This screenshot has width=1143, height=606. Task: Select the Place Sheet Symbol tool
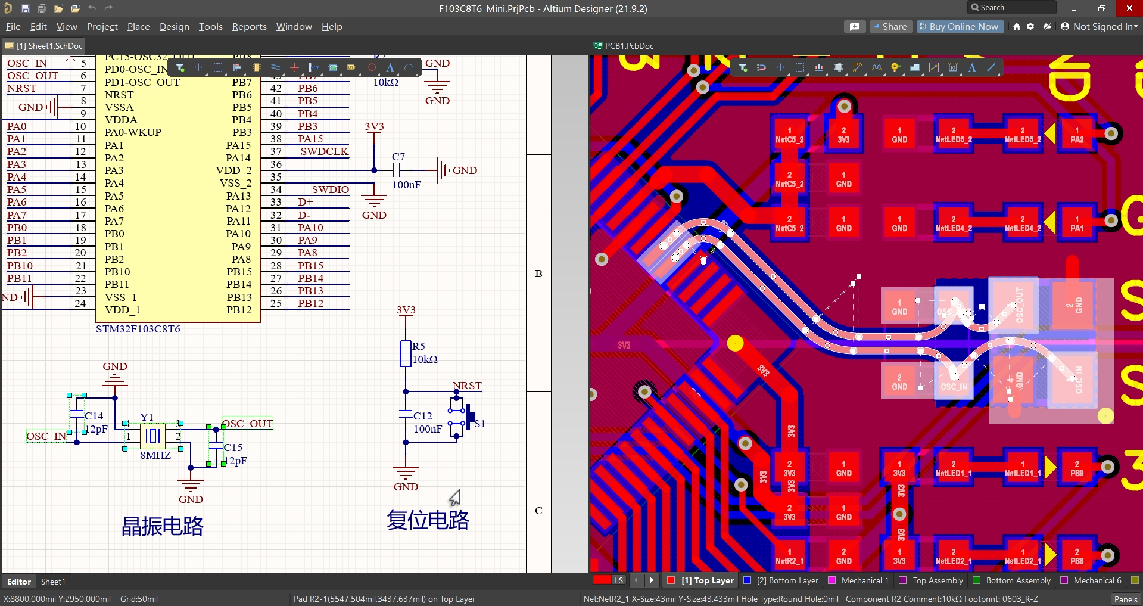coord(332,67)
